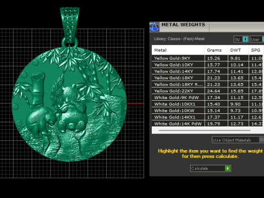This screenshot has height=198, width=264.
Task: Select the White Gold:10KW row
Action: click(x=207, y=111)
